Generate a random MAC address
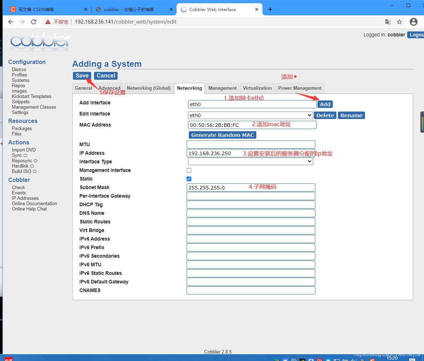Viewport: 424px width, 361px height. point(222,135)
